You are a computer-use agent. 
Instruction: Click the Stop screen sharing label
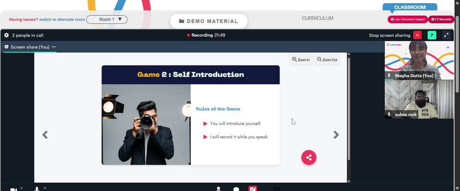pyautogui.click(x=390, y=35)
